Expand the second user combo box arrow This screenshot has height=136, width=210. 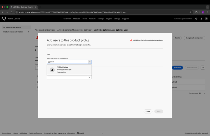(90, 77)
